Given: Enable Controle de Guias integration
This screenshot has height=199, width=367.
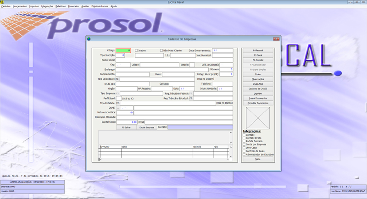Looking at the screenshot, I should point(244,151).
